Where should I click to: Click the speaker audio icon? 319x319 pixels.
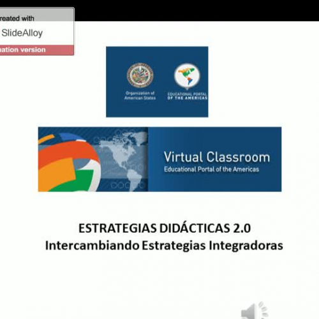255,311
